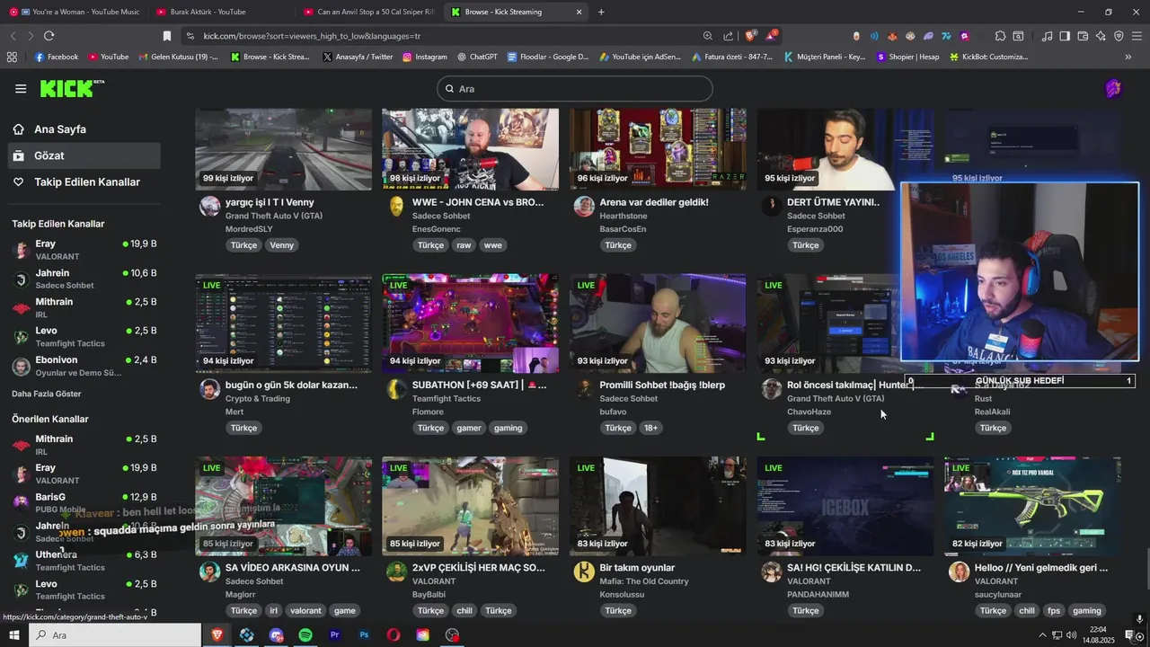Open the browser extensions puzzle icon
This screenshot has width=1150, height=647.
tap(1000, 36)
